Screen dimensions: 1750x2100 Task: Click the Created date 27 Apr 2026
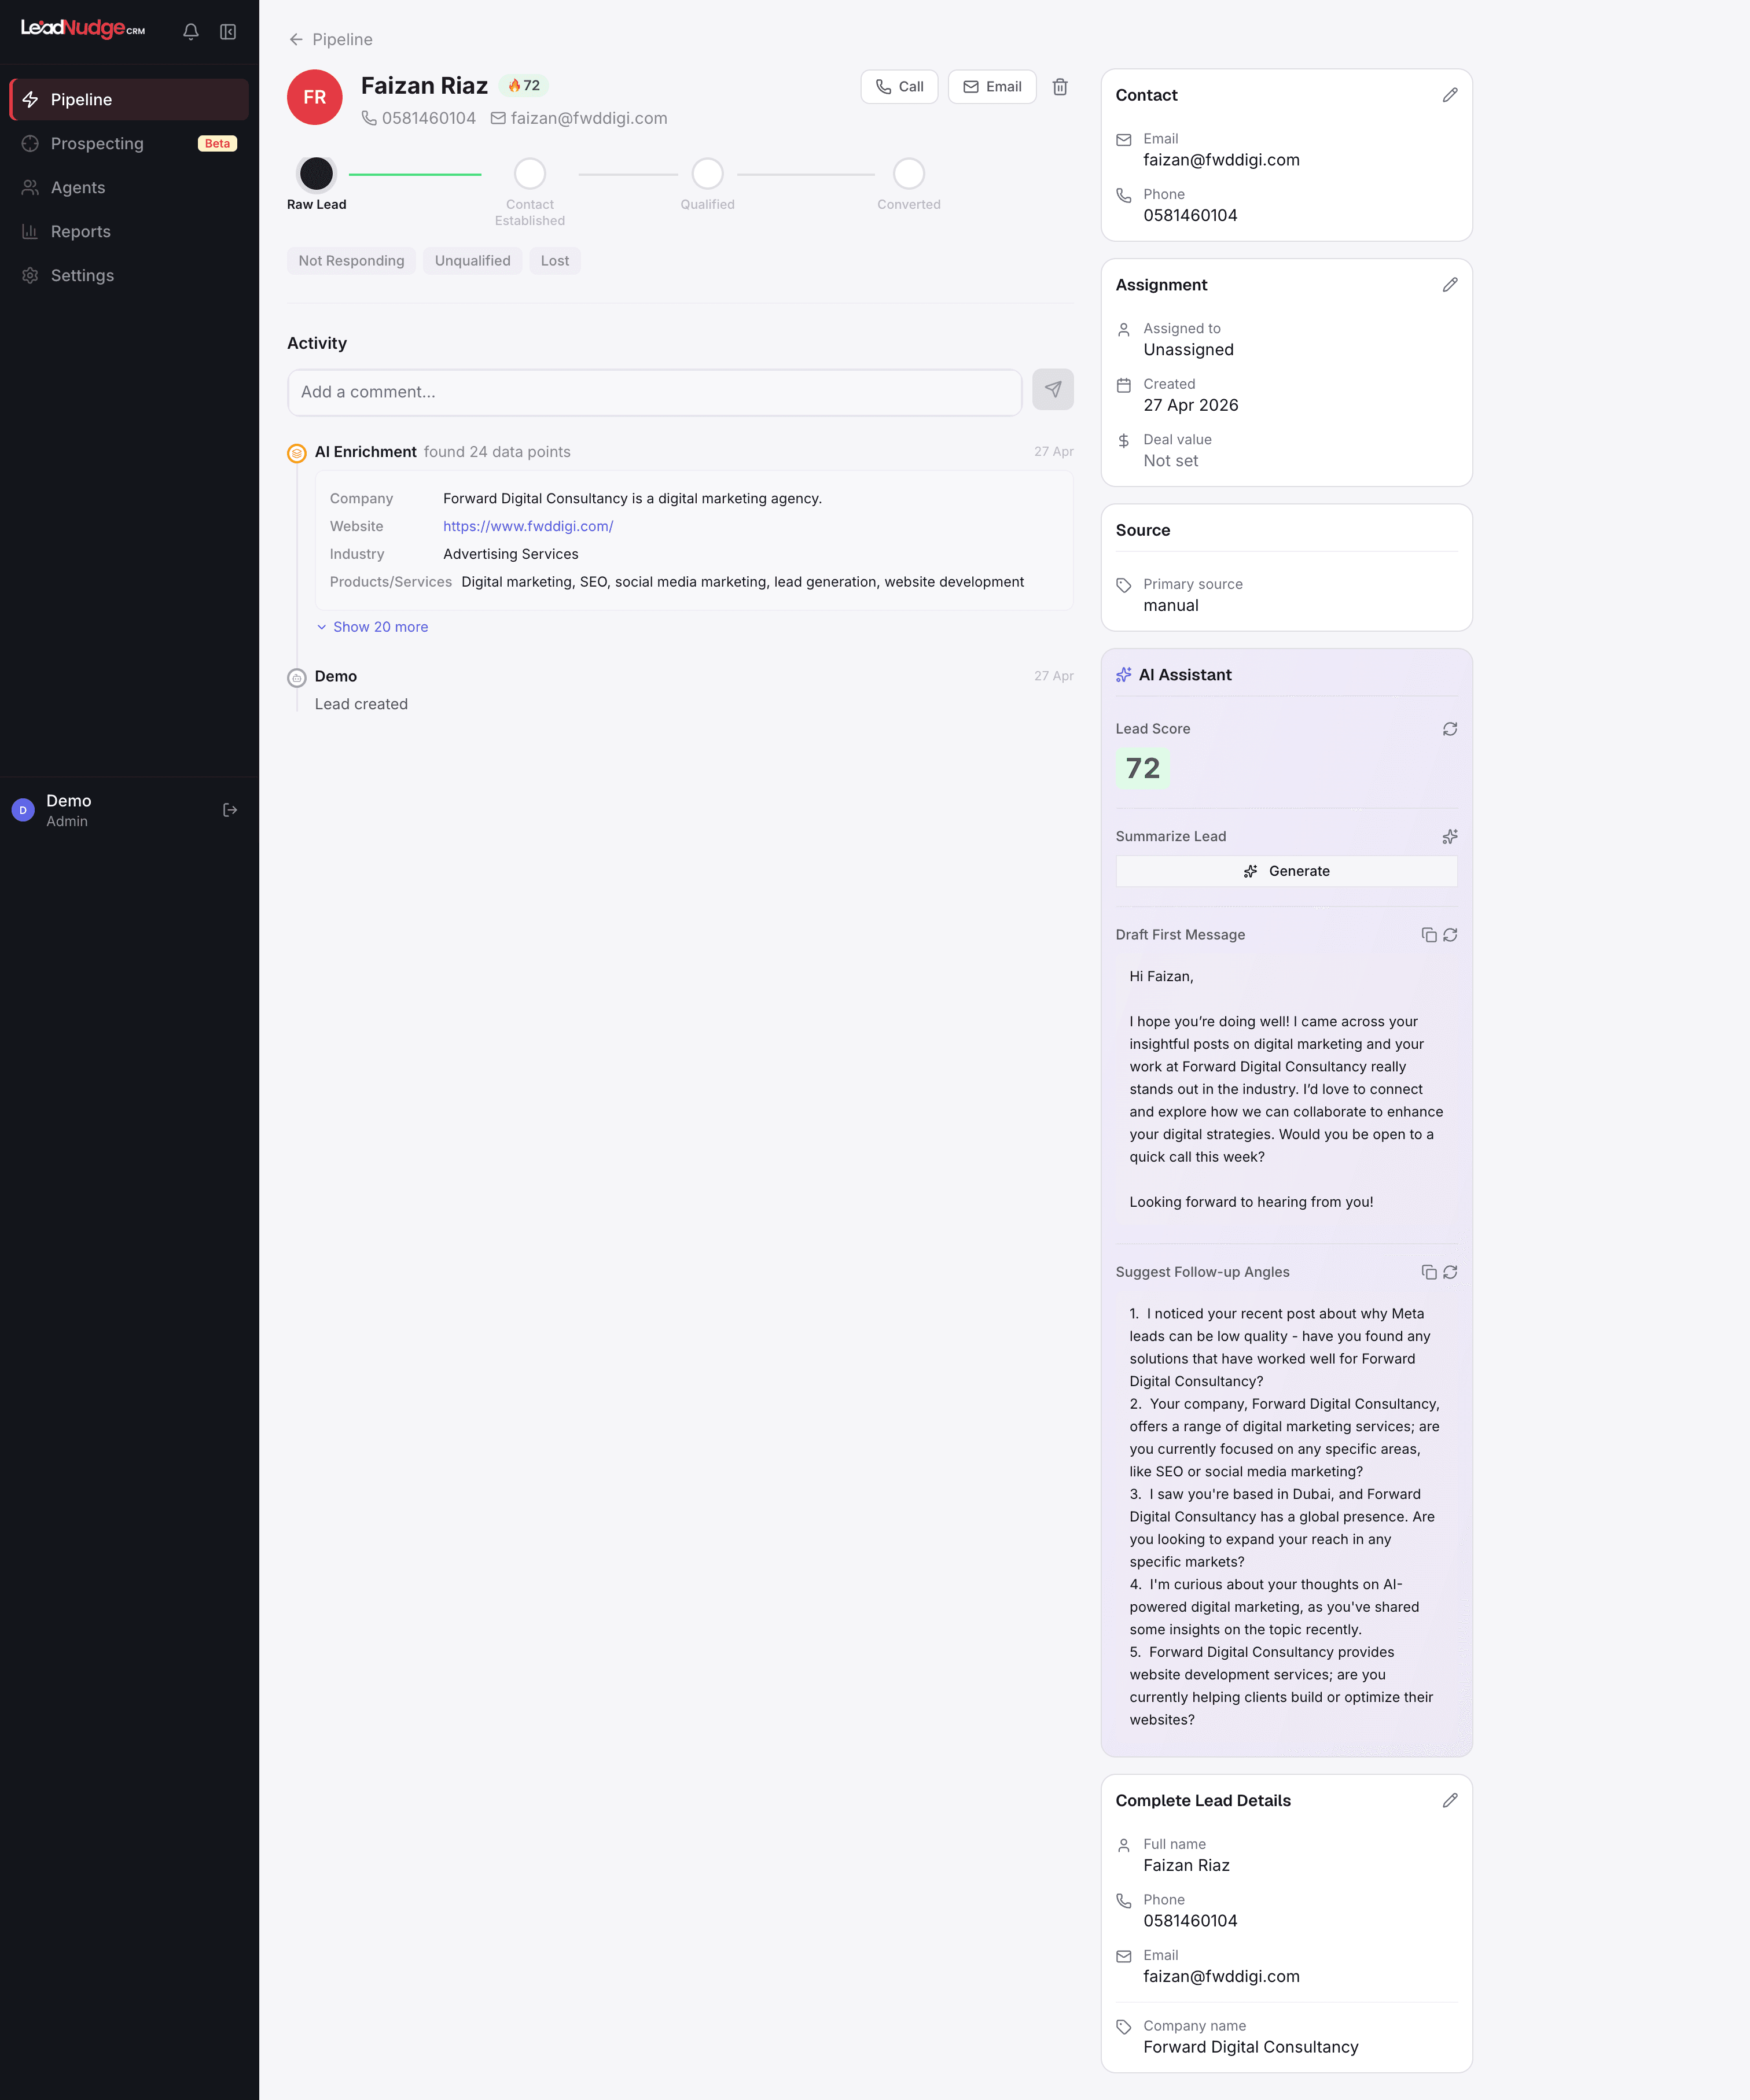(x=1190, y=405)
